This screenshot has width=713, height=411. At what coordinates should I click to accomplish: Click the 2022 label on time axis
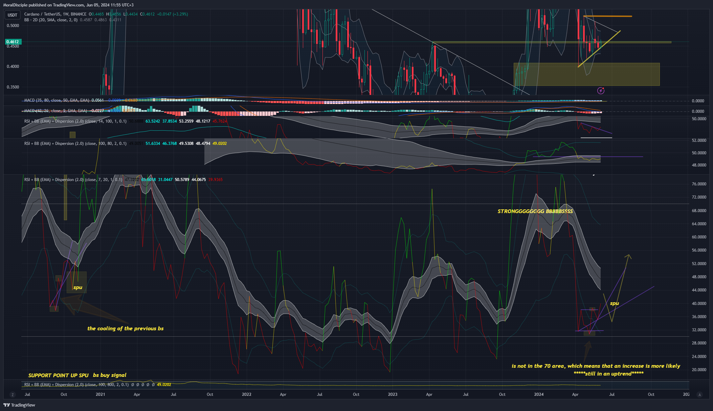point(246,394)
